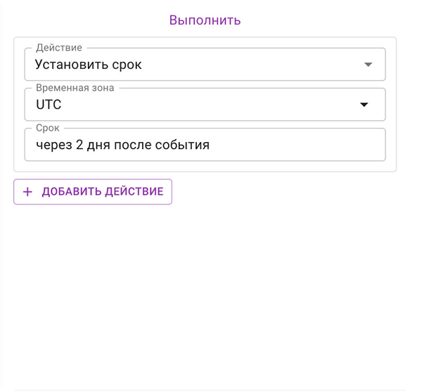Select the Установить срок value text
Screen dimensions: 422x391
(x=89, y=65)
